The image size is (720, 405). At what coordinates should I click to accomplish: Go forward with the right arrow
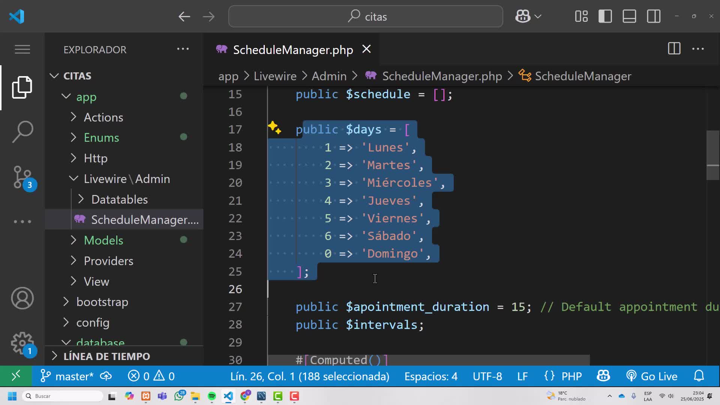[x=208, y=16]
